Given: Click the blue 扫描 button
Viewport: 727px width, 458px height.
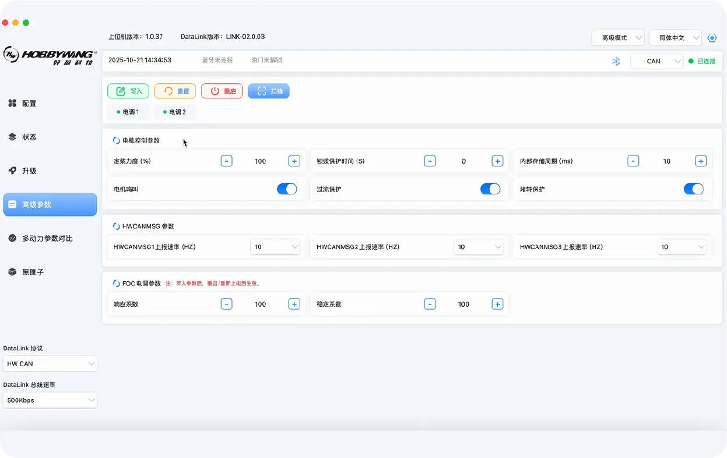Looking at the screenshot, I should click(269, 91).
